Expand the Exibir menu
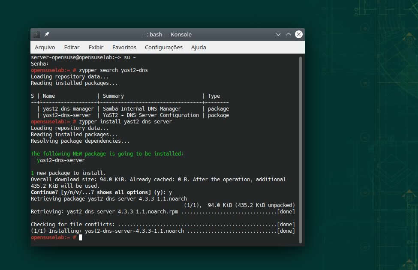Viewport: 418px width, 270px height. (96, 47)
